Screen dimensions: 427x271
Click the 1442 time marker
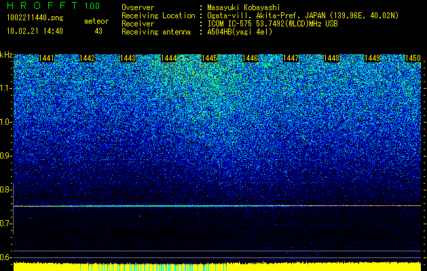pyautogui.click(x=87, y=58)
